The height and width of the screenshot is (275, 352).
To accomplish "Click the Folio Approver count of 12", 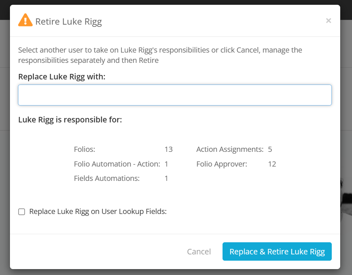I will (x=272, y=164).
